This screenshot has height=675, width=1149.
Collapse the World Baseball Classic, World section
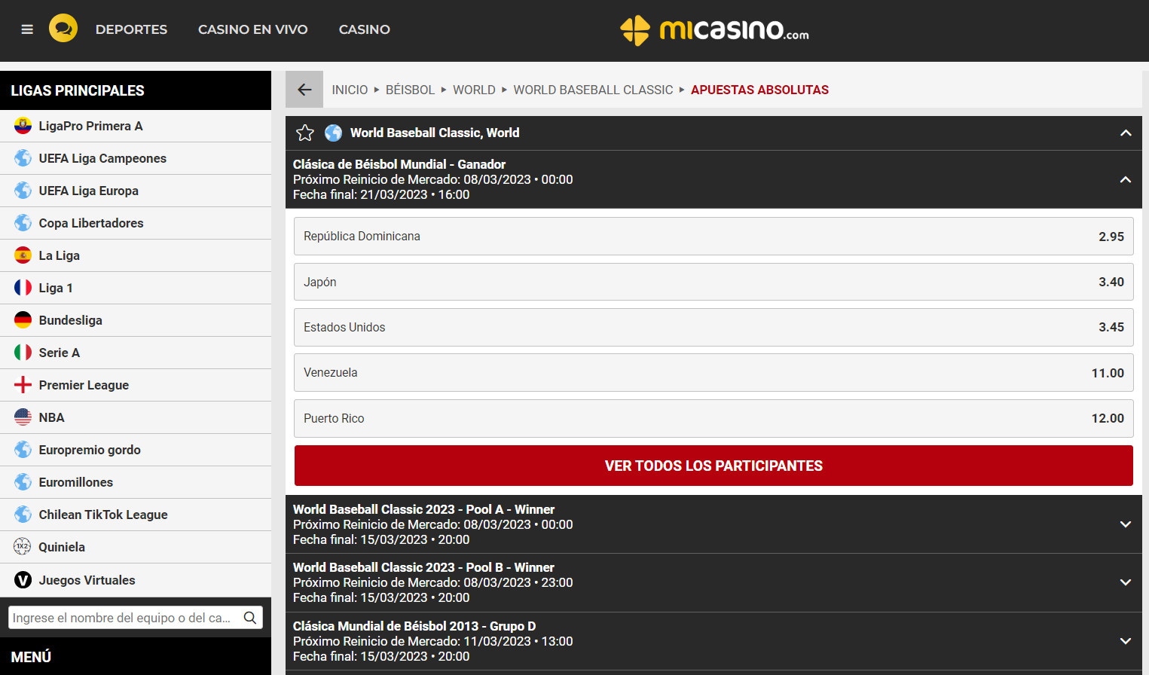pos(1126,133)
